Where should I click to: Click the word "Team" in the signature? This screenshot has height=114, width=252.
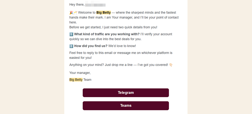(87, 80)
